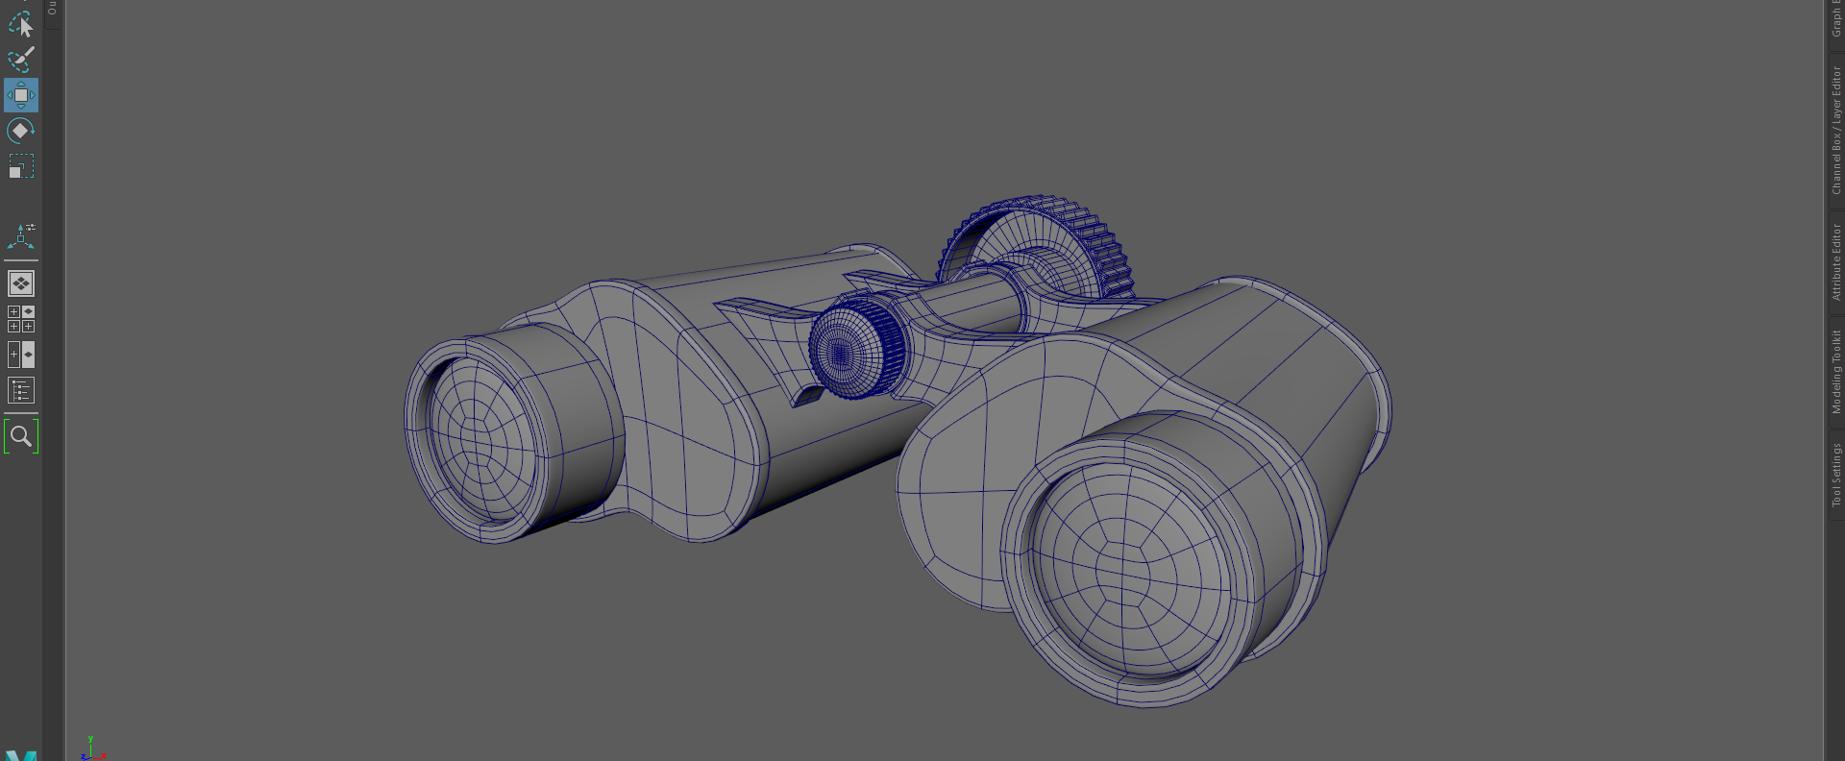This screenshot has width=1845, height=761.
Task: Activate the Move tool
Action: click(x=21, y=95)
